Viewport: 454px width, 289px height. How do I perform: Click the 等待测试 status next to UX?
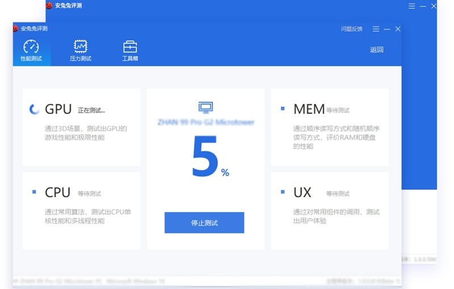pos(338,193)
